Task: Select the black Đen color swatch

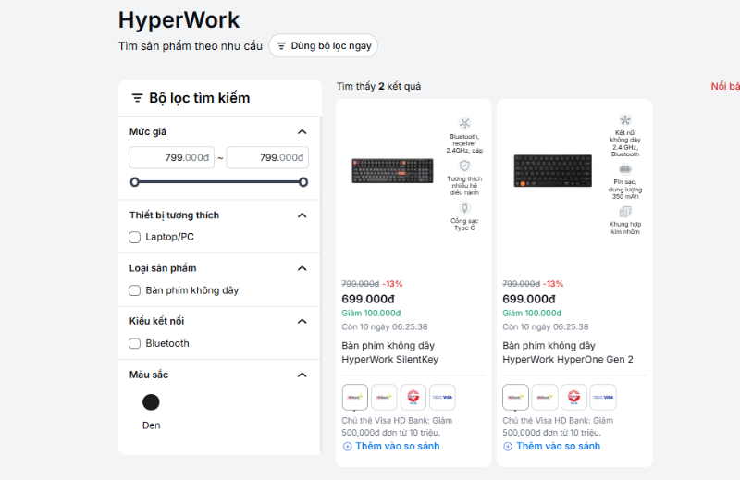Action: pyautogui.click(x=151, y=402)
